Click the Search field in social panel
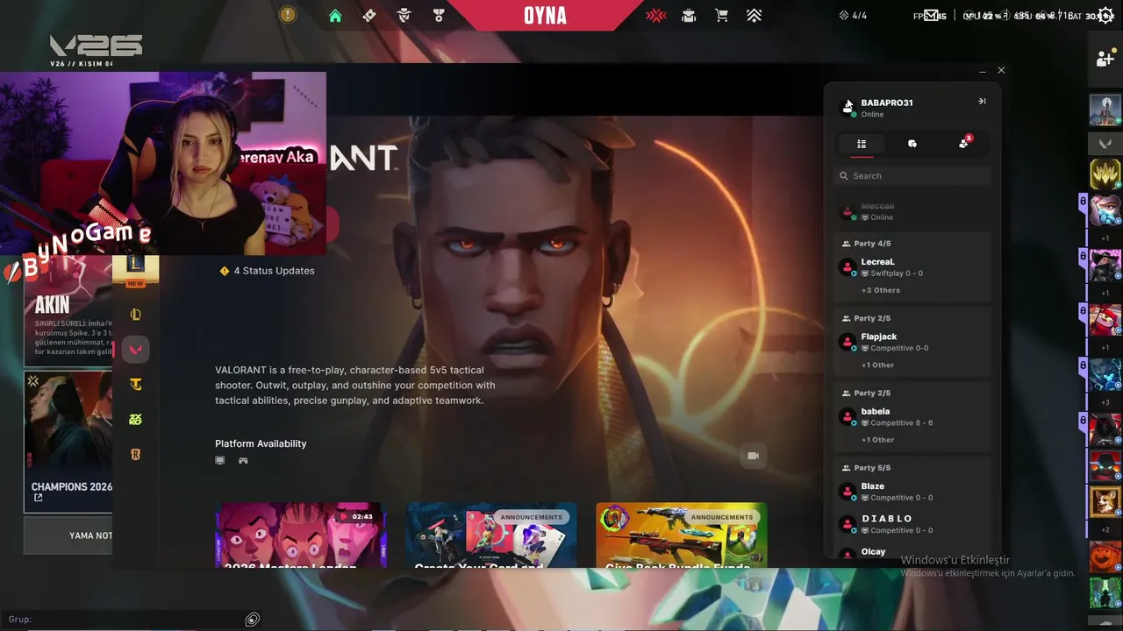1123x631 pixels. 912,176
